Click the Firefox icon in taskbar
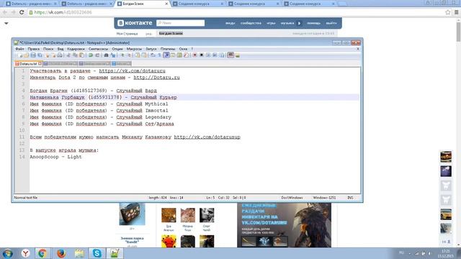The width and height of the screenshot is (461, 259). [61, 253]
